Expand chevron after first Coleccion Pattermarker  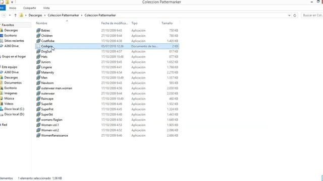pyautogui.click(x=82, y=16)
